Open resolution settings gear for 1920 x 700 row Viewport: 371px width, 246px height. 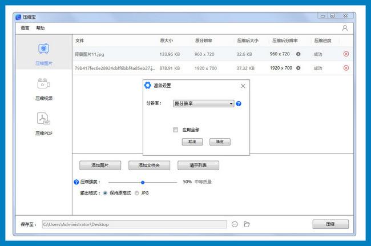point(298,68)
